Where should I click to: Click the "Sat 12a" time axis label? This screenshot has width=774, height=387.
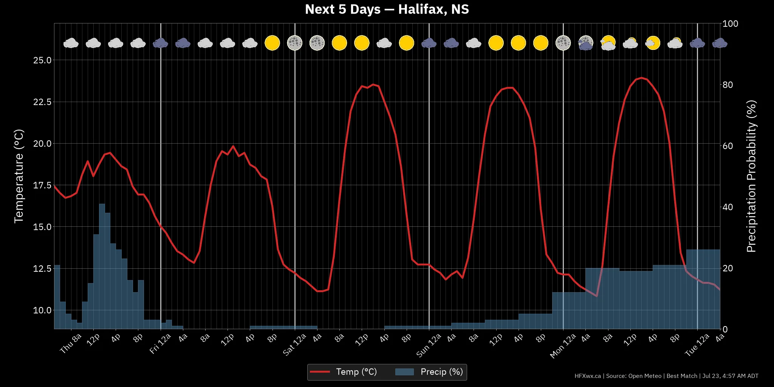pos(294,345)
